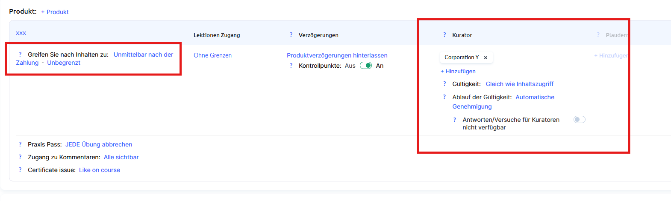This screenshot has width=671, height=201.
Task: Click '+ Produkt' to add a product
Action: (x=55, y=12)
